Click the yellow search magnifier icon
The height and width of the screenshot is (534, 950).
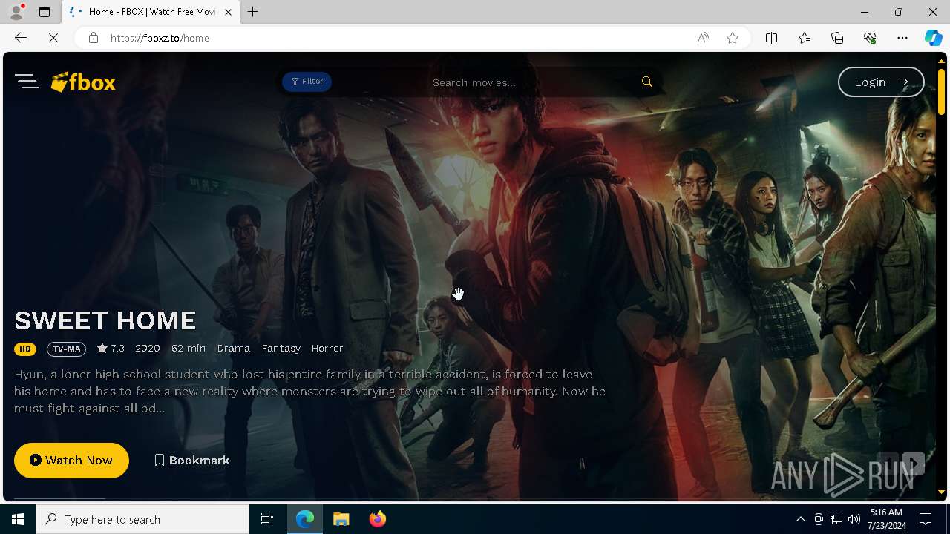point(647,82)
